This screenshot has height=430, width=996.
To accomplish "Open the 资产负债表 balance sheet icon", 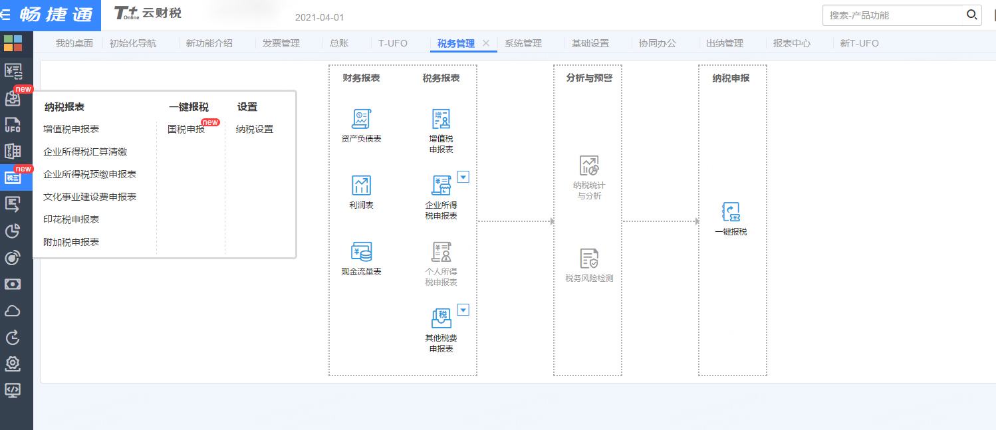I will click(361, 120).
